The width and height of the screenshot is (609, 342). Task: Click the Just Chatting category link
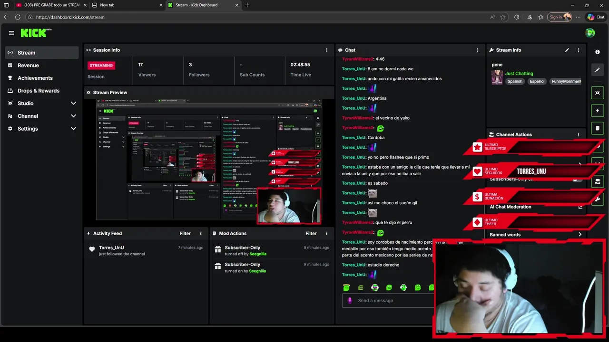coord(519,74)
